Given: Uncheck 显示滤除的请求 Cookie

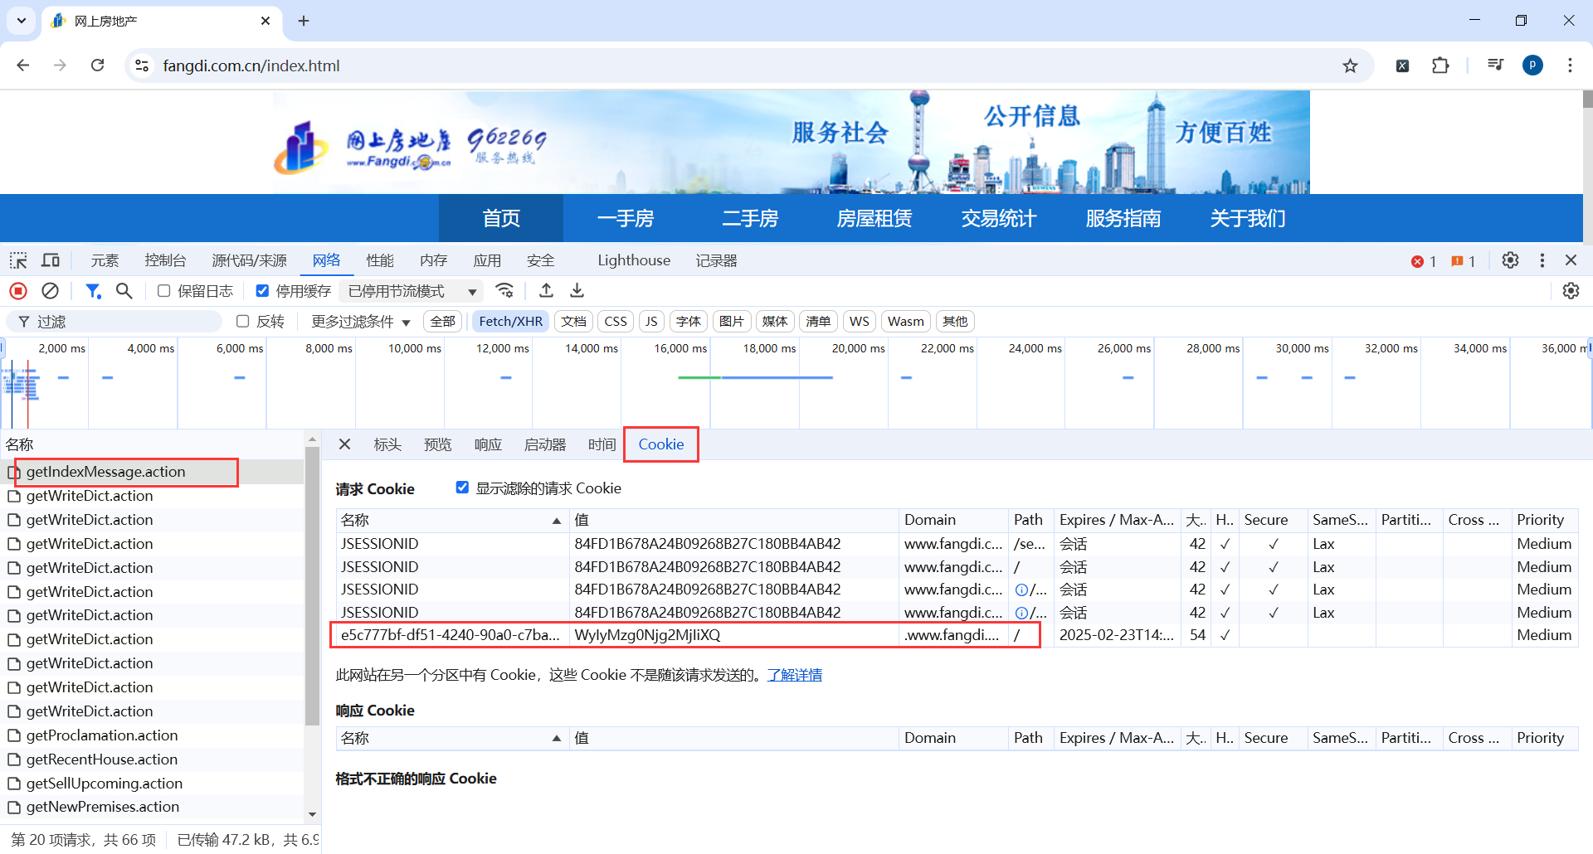Looking at the screenshot, I should pos(462,488).
